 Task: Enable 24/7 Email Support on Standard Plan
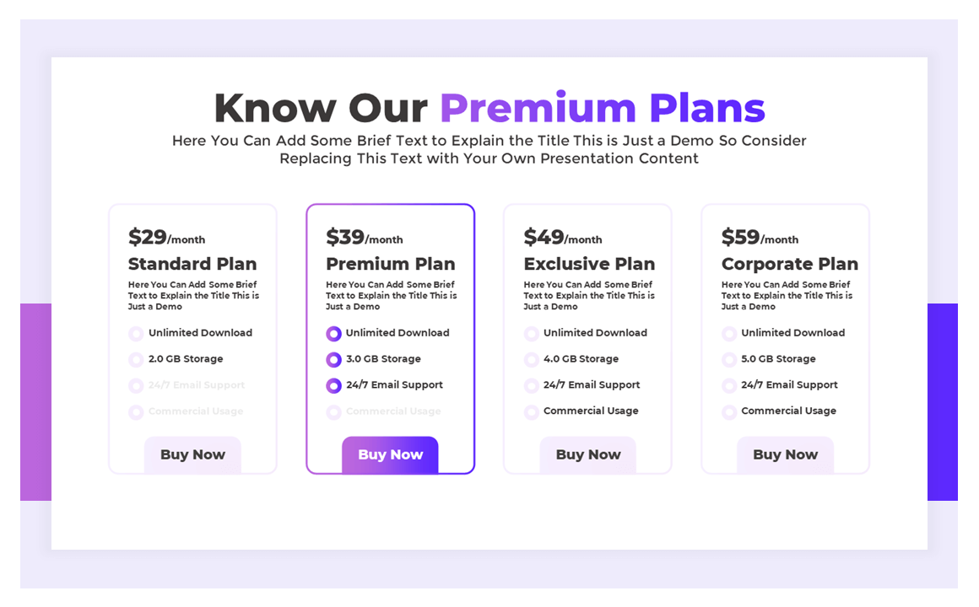[x=136, y=385]
